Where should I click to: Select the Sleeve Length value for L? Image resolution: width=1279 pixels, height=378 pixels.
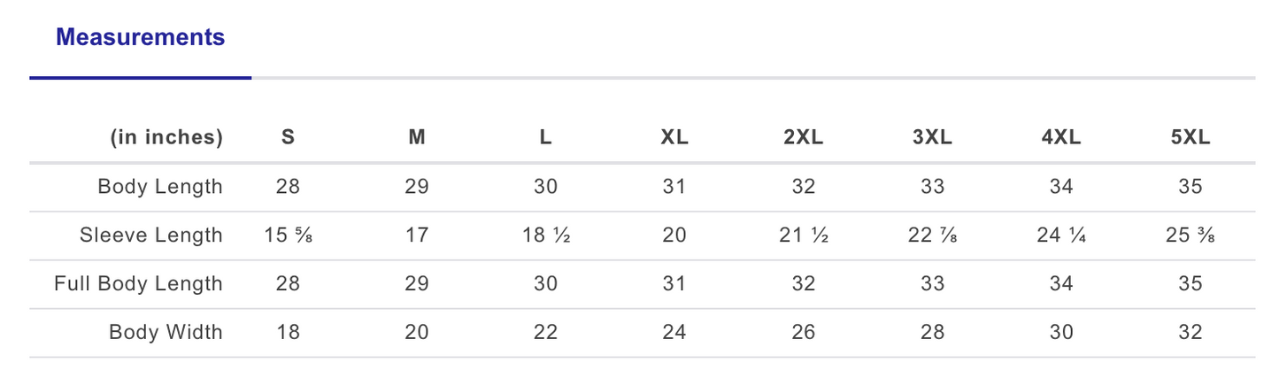[545, 235]
